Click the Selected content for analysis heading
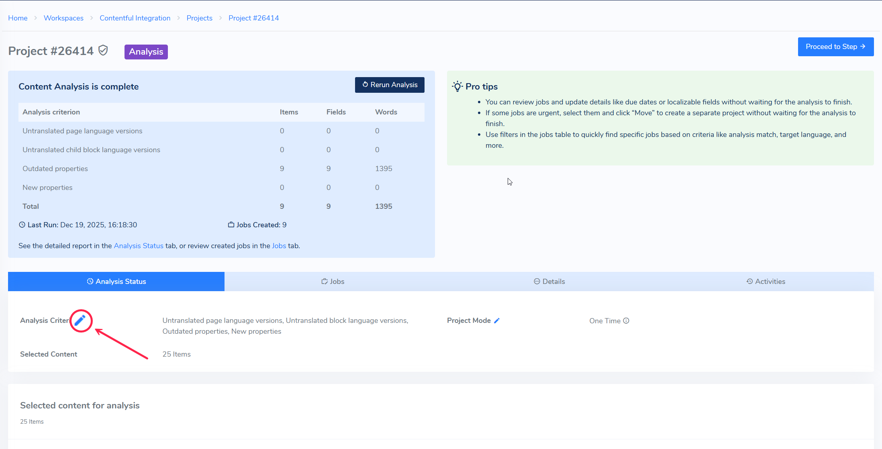This screenshot has width=882, height=449. point(80,406)
